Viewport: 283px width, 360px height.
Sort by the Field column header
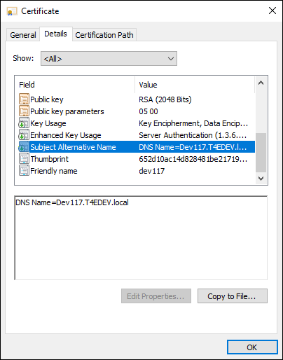[76, 85]
